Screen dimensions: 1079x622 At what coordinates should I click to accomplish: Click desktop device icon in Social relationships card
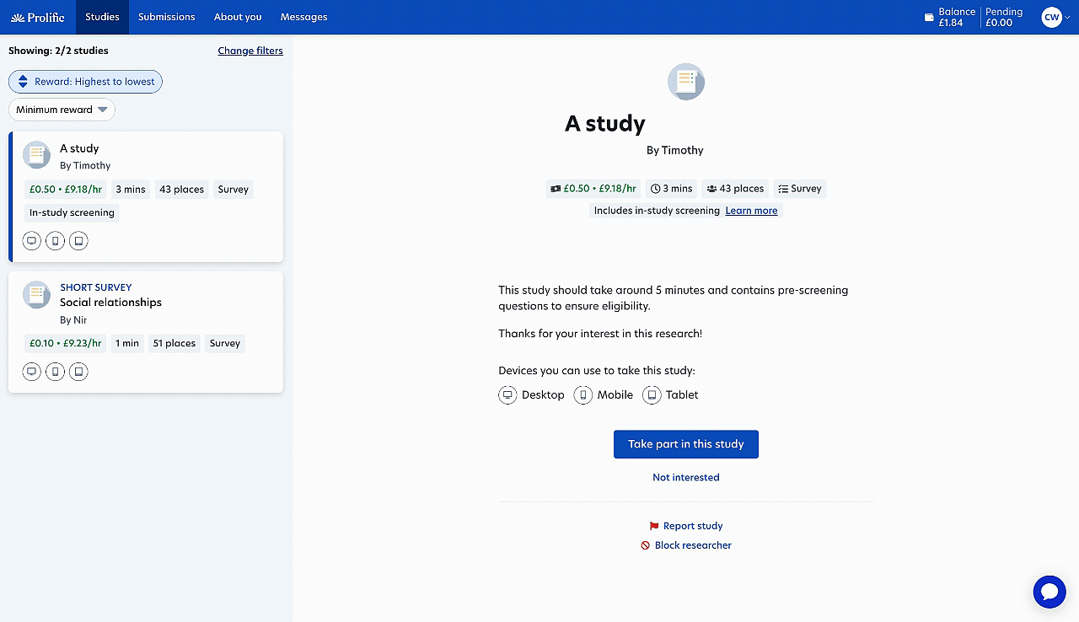tap(32, 372)
